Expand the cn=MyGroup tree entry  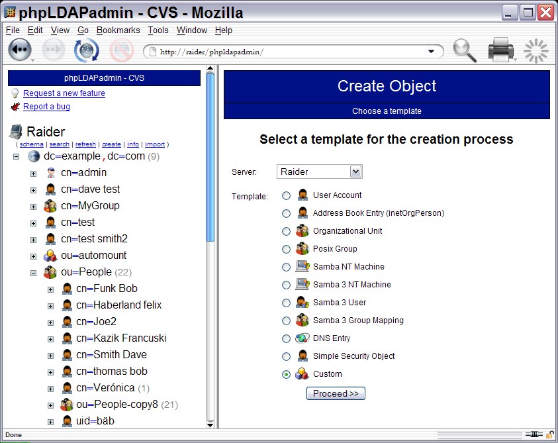tap(33, 206)
